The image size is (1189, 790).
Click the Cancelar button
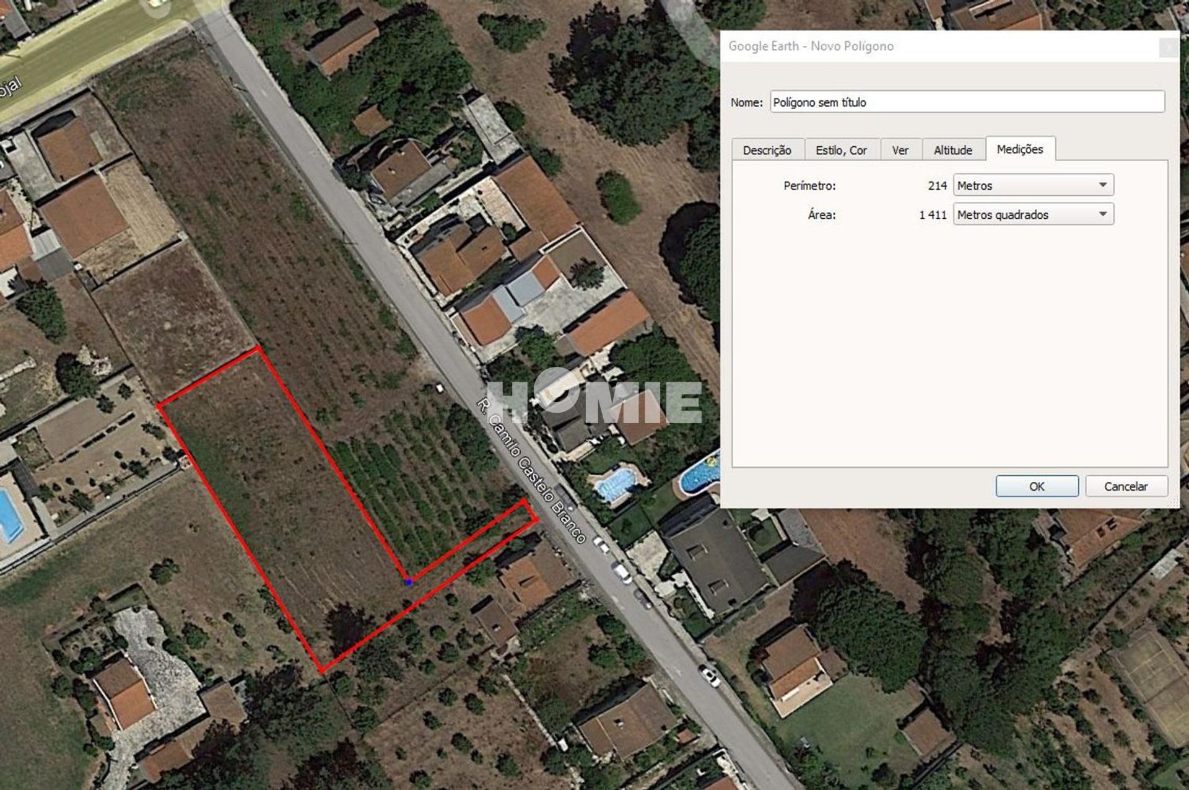pyautogui.click(x=1126, y=486)
